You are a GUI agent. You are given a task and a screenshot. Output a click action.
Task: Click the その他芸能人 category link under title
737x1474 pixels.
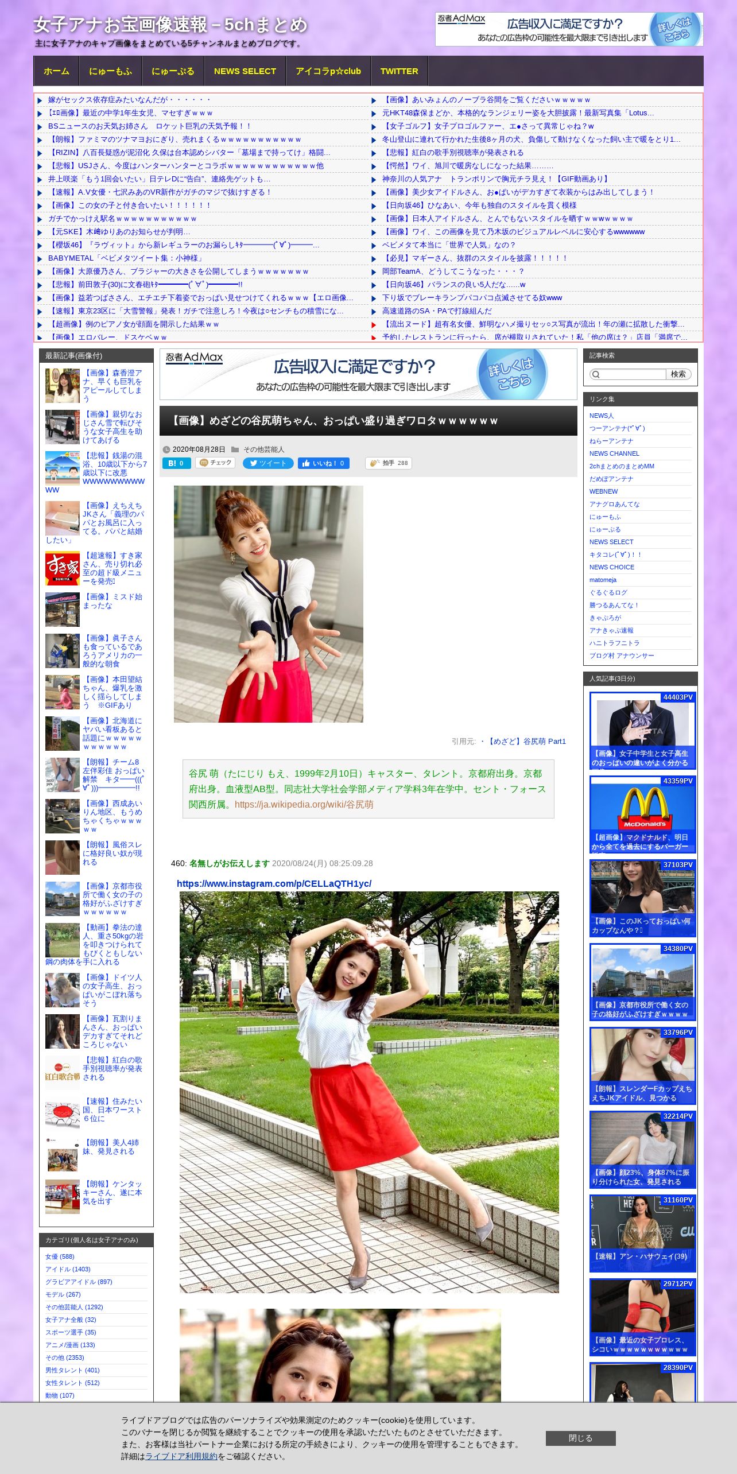pos(263,449)
